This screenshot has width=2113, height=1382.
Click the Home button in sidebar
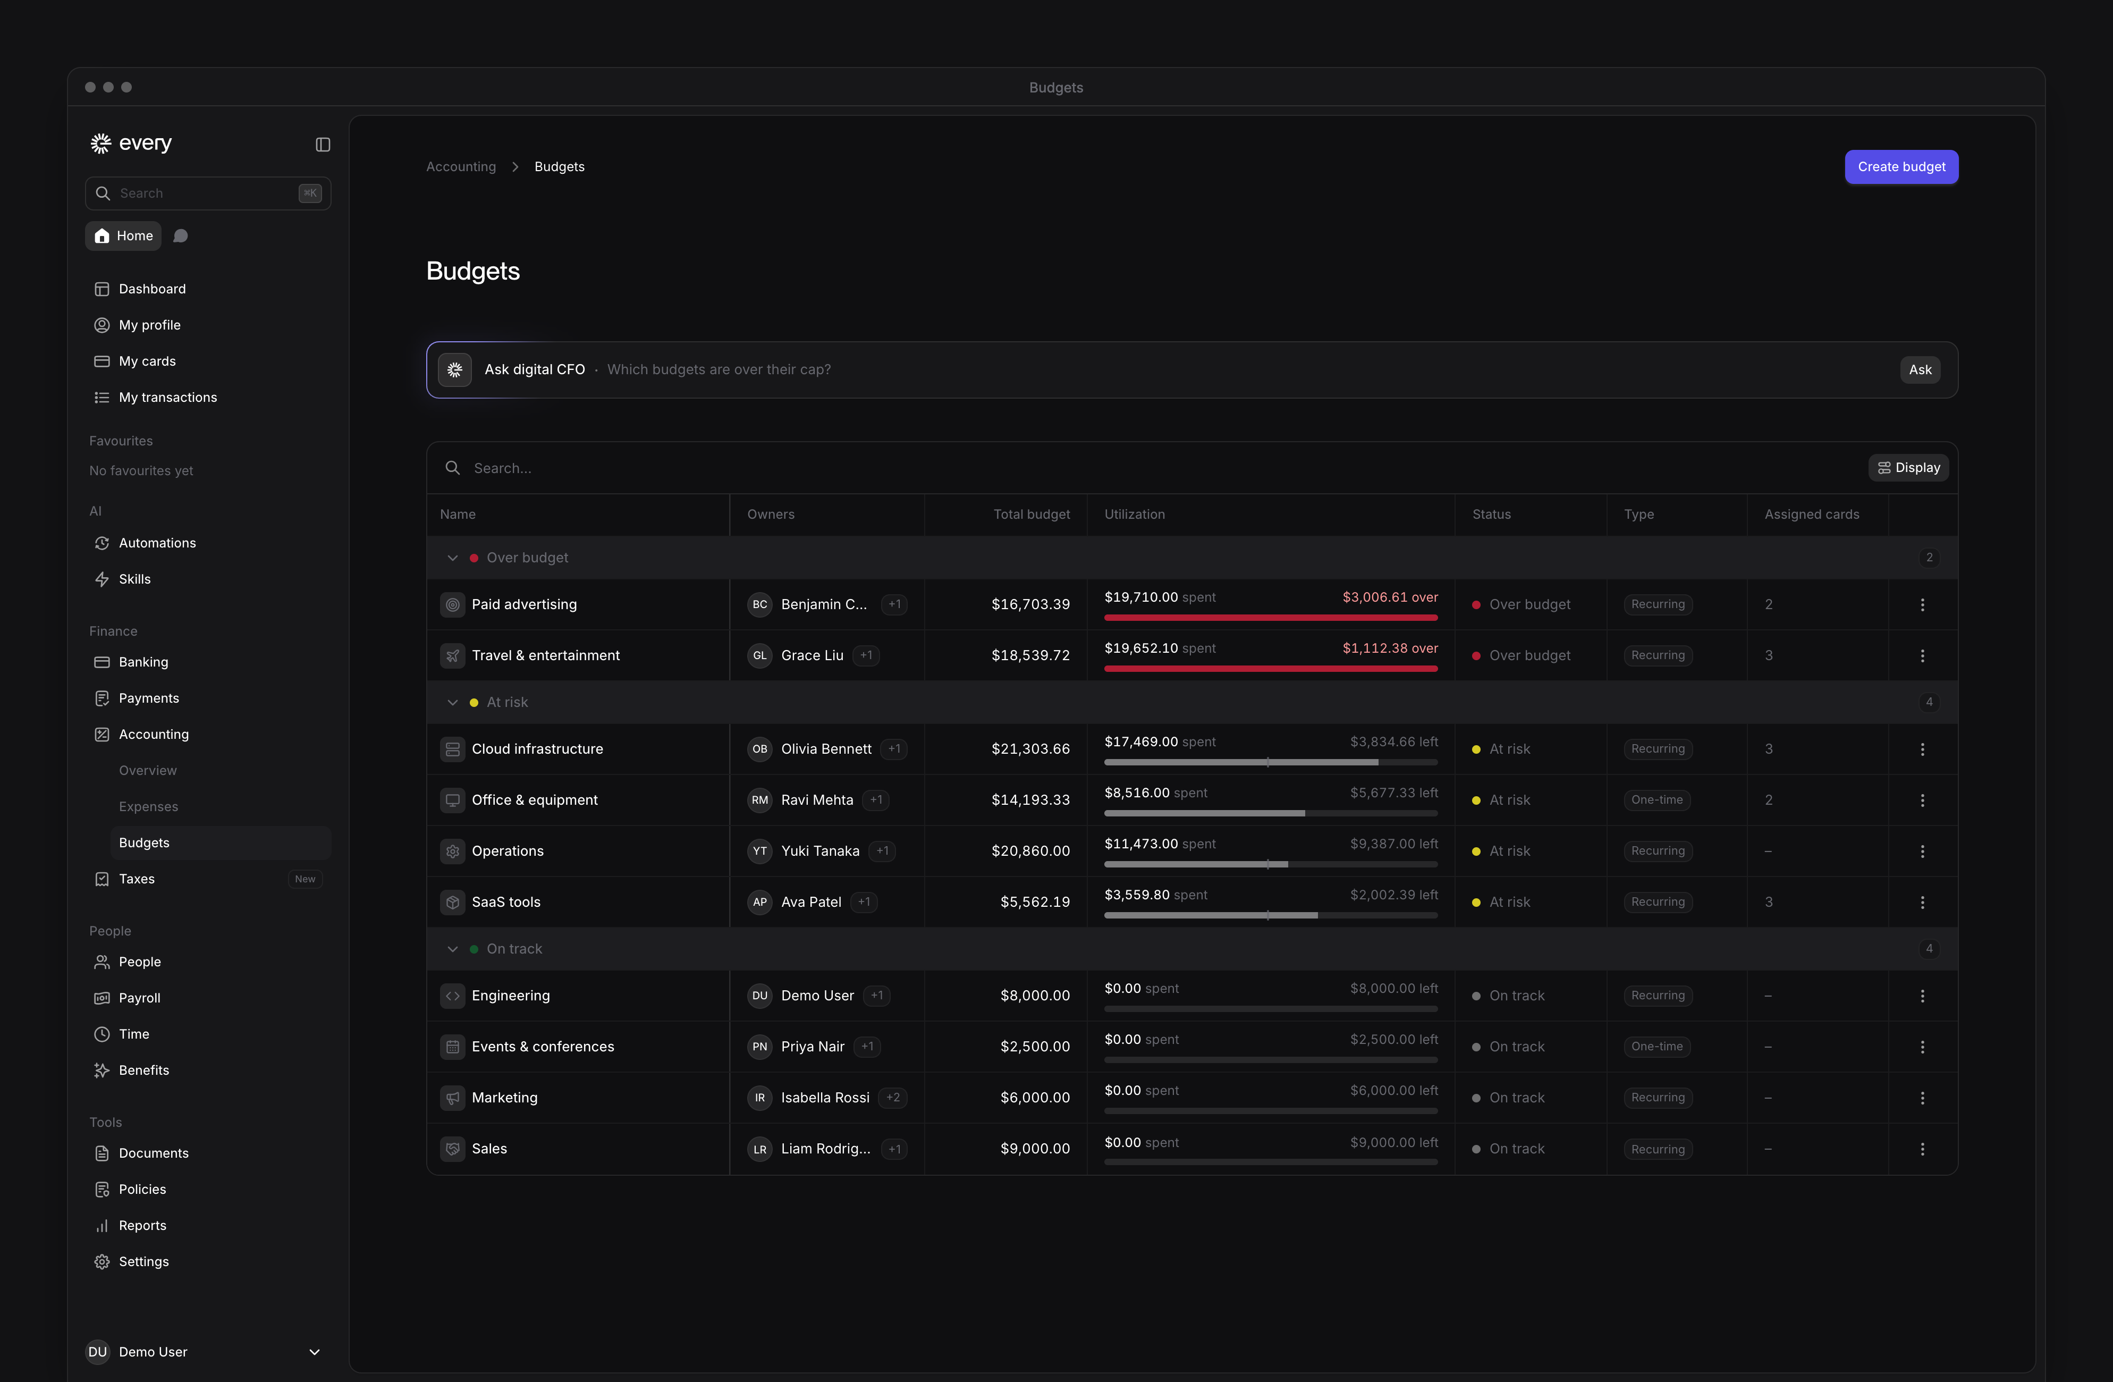123,236
